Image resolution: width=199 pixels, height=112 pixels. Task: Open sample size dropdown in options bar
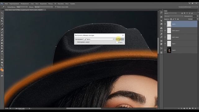pos(22,7)
